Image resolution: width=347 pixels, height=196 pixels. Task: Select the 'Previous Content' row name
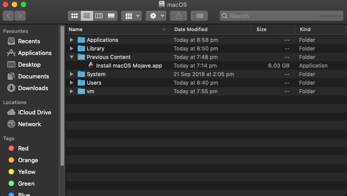click(x=108, y=57)
